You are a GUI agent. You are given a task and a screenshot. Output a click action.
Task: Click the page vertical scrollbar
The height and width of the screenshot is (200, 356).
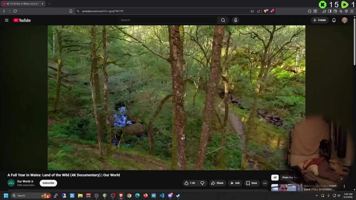354,42
